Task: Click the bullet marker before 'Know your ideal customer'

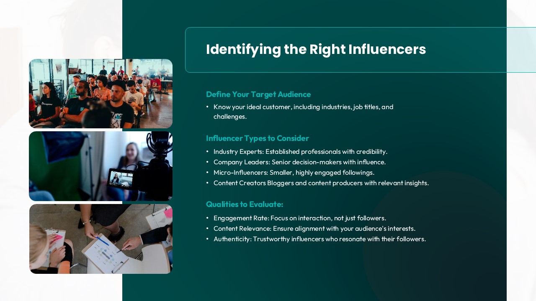Action: point(207,107)
